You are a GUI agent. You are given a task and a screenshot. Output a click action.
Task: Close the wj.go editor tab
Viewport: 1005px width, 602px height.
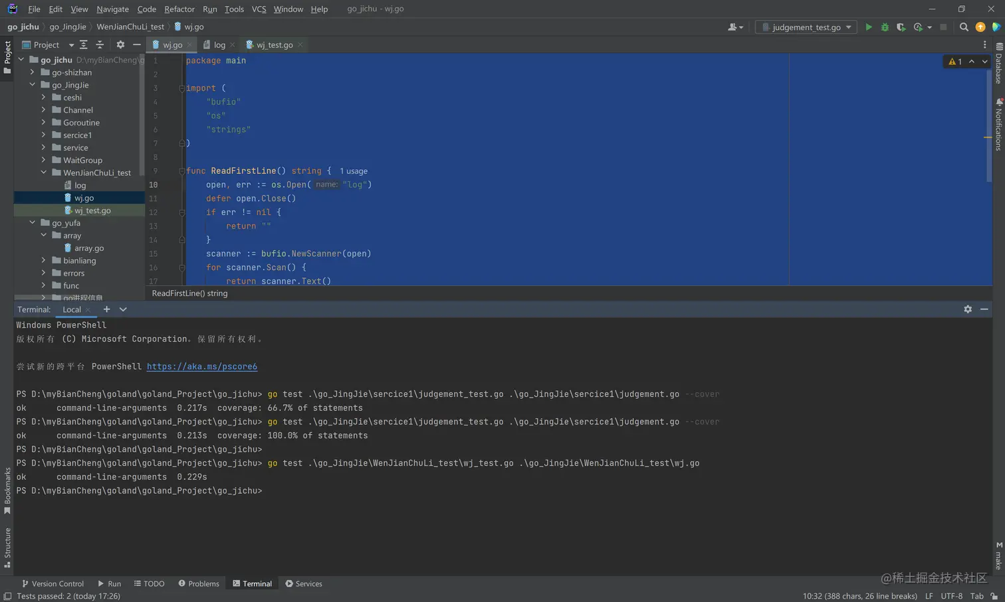(x=189, y=45)
